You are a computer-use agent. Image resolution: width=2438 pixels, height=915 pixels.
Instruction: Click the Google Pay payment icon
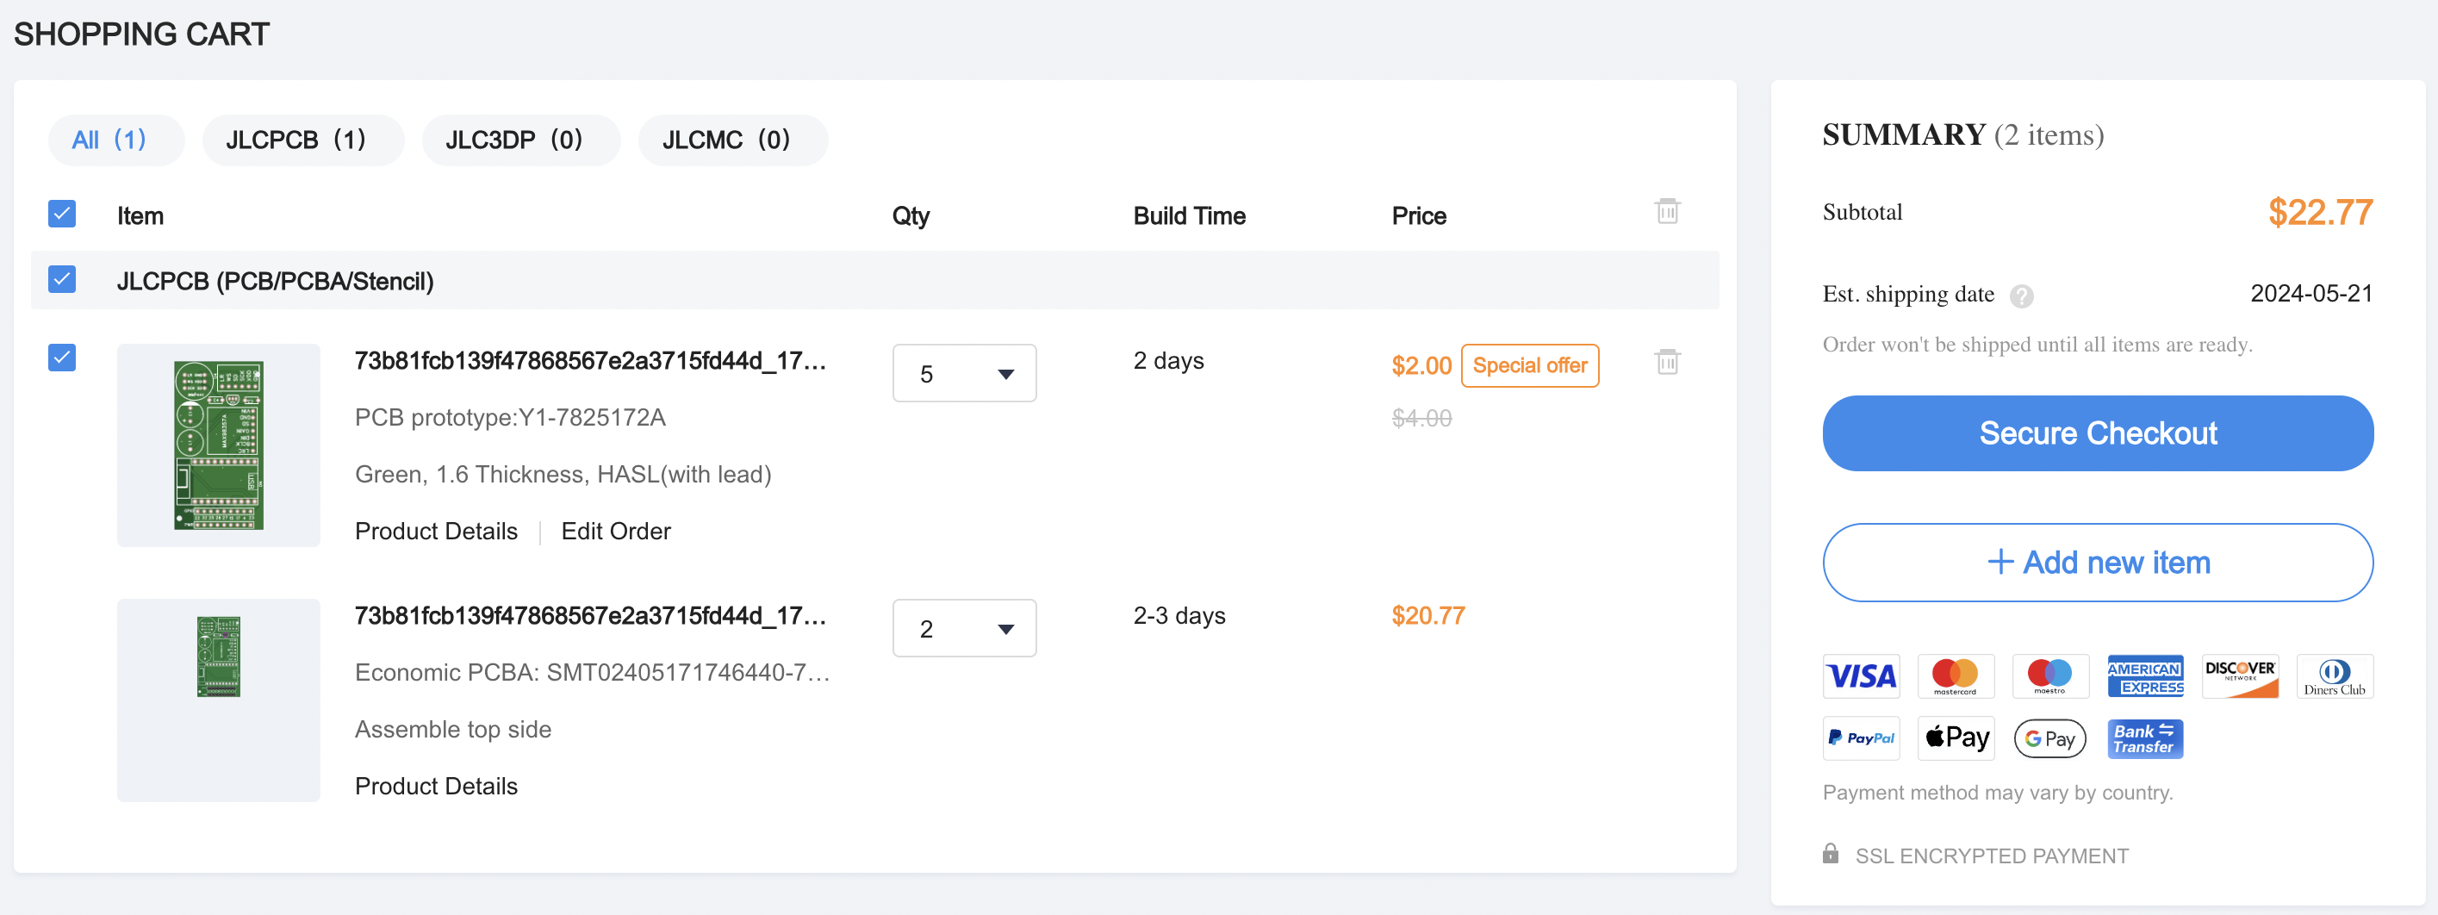click(2050, 738)
